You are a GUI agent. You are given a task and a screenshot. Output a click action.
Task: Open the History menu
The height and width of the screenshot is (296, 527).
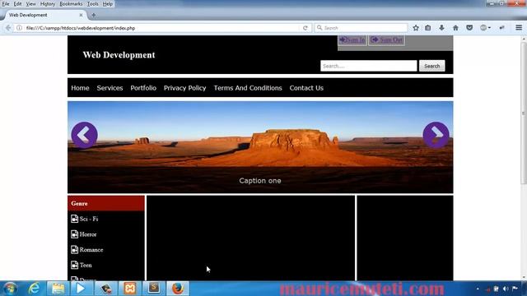pyautogui.click(x=48, y=4)
